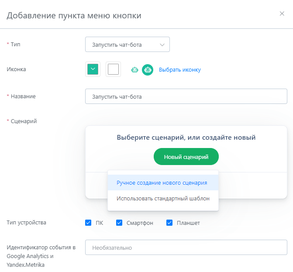Click the 'Выбрать иконку' link

(x=180, y=70)
